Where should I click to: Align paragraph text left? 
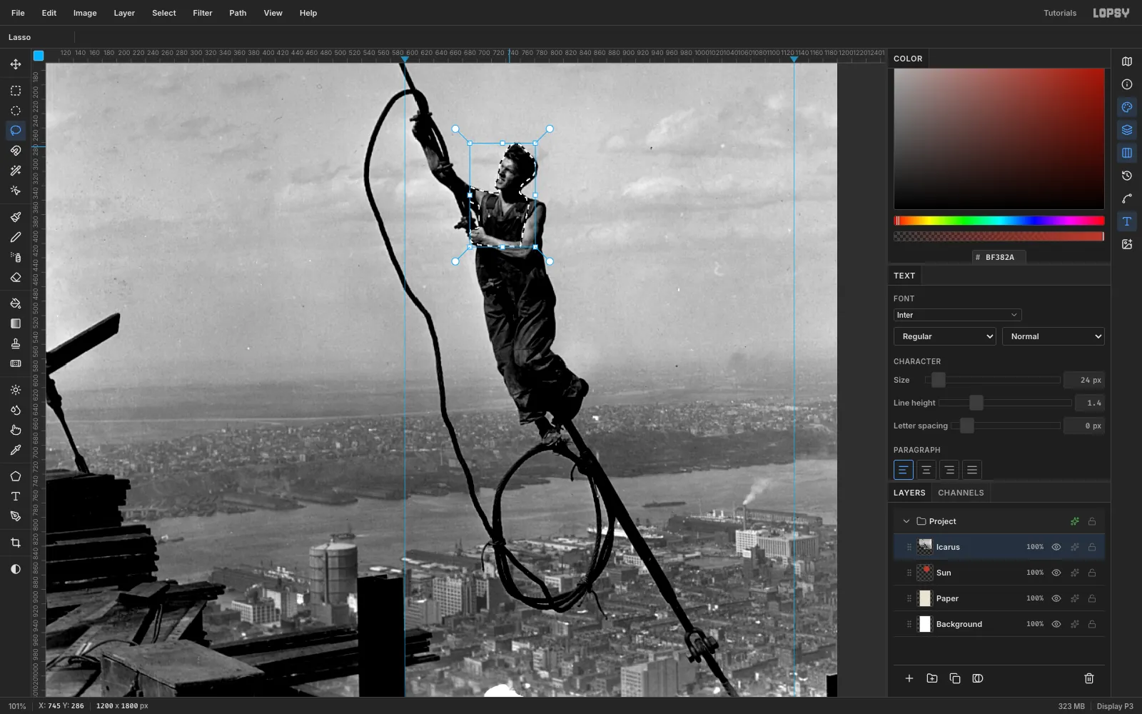(903, 470)
